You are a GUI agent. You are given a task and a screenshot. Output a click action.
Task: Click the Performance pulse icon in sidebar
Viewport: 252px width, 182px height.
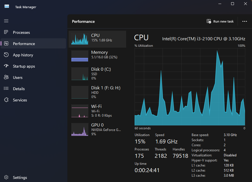(6, 43)
